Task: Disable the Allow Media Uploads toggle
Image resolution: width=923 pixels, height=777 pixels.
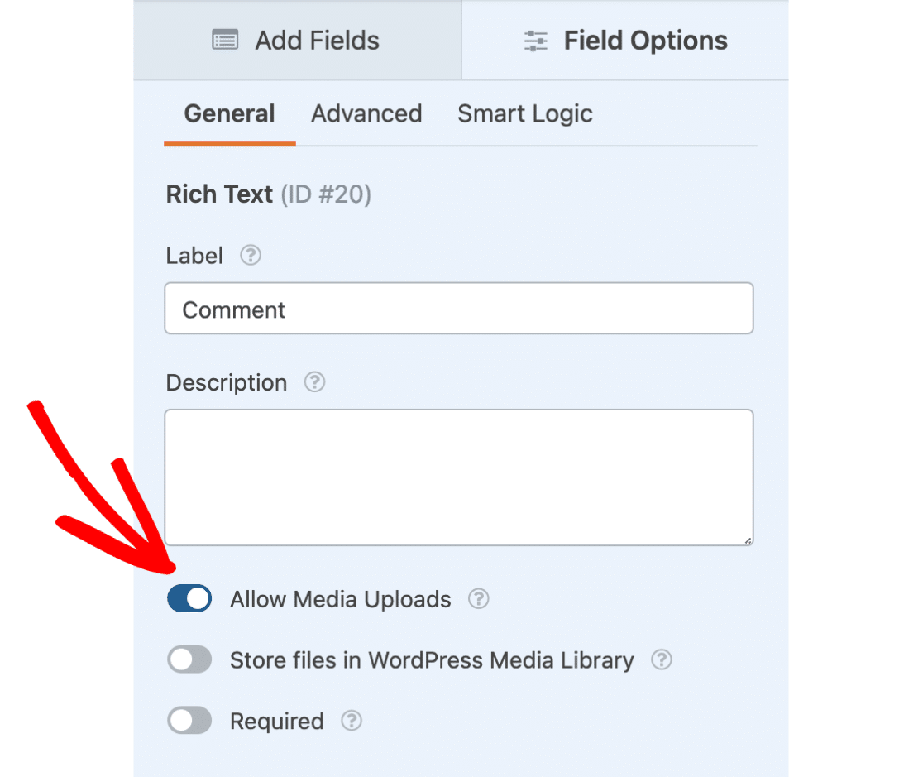Action: (x=189, y=599)
